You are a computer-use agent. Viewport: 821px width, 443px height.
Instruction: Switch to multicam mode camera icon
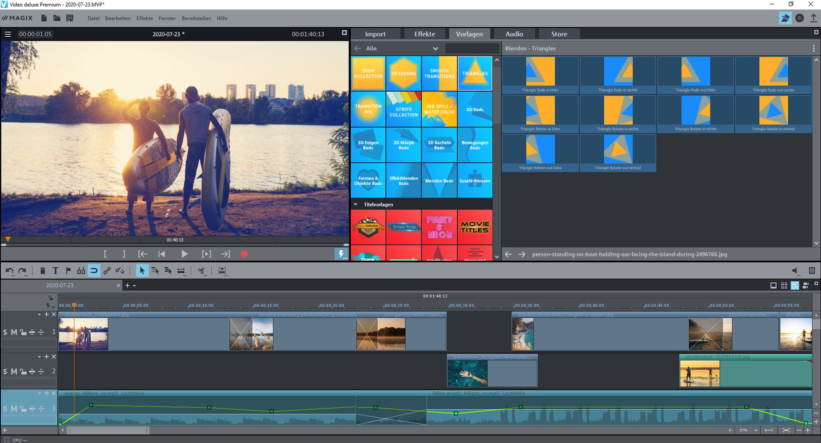[x=806, y=285]
